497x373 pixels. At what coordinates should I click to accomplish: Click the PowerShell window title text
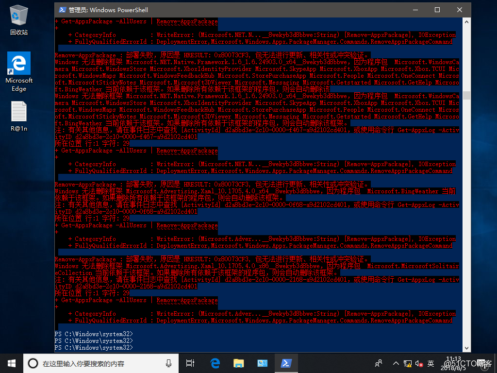point(108,10)
